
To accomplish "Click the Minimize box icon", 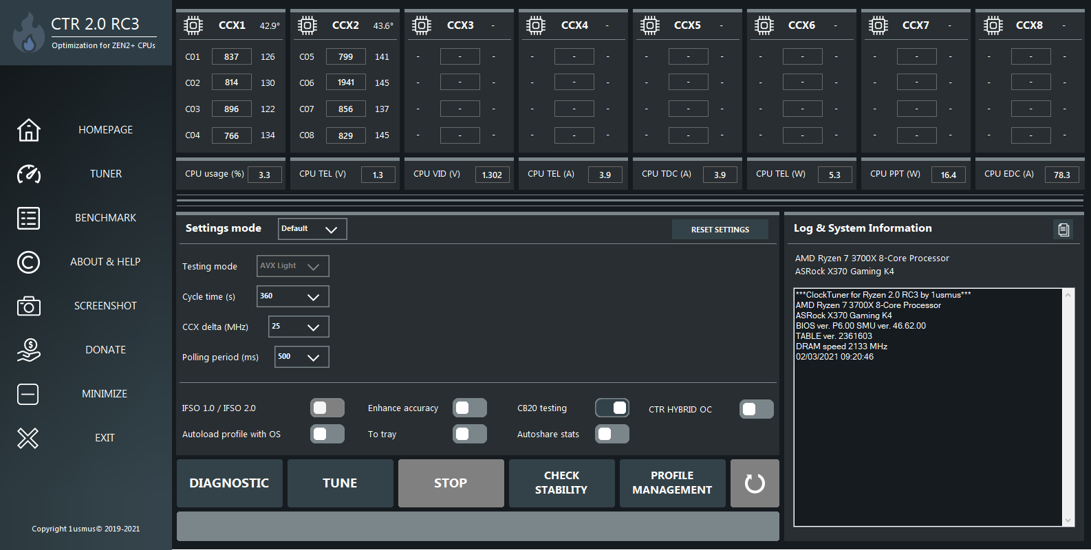I will [x=28, y=394].
